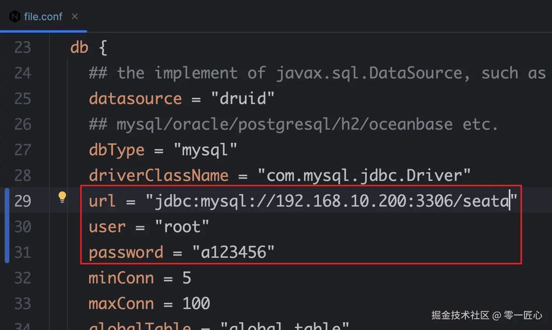Click the mysql/oracle/postgresql comment on line 26
This screenshot has width=552, height=330.
coord(293,125)
